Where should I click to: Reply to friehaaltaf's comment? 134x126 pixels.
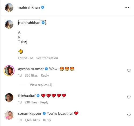pyautogui.click(x=44, y=102)
